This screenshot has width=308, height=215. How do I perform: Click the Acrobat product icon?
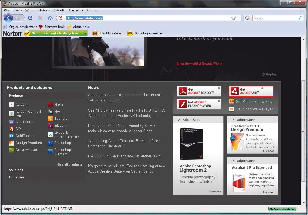[11, 105]
